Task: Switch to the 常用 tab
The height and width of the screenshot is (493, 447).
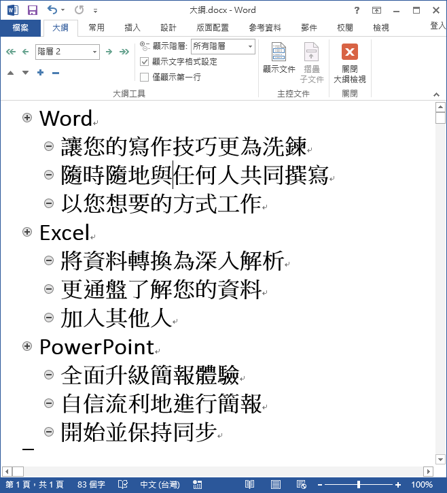Action: tap(96, 28)
